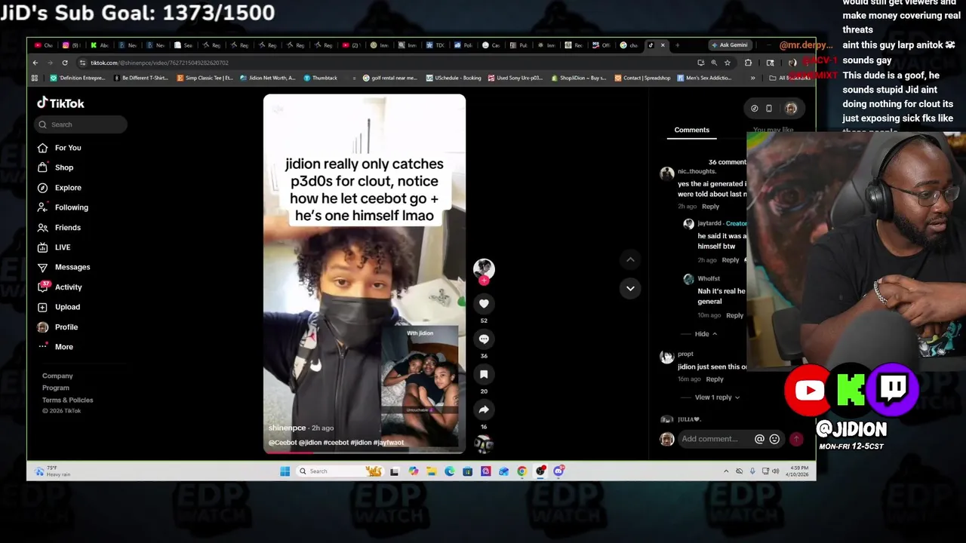Reply to the Wholfst comment
This screenshot has width=966, height=543.
tap(734, 315)
